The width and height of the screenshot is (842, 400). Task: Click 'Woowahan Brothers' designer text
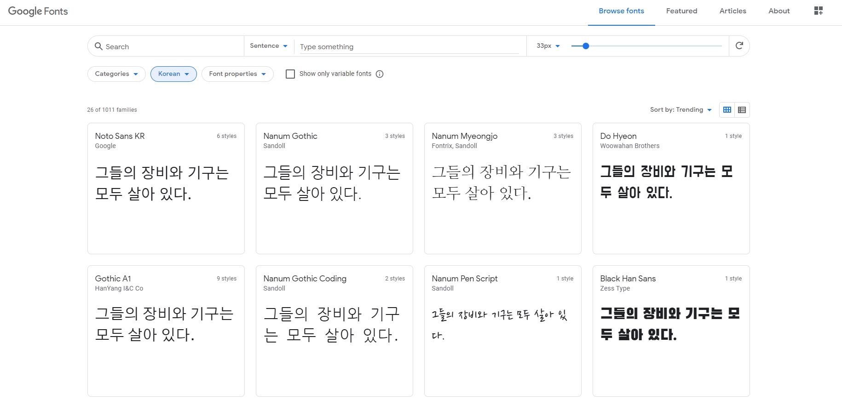click(629, 146)
